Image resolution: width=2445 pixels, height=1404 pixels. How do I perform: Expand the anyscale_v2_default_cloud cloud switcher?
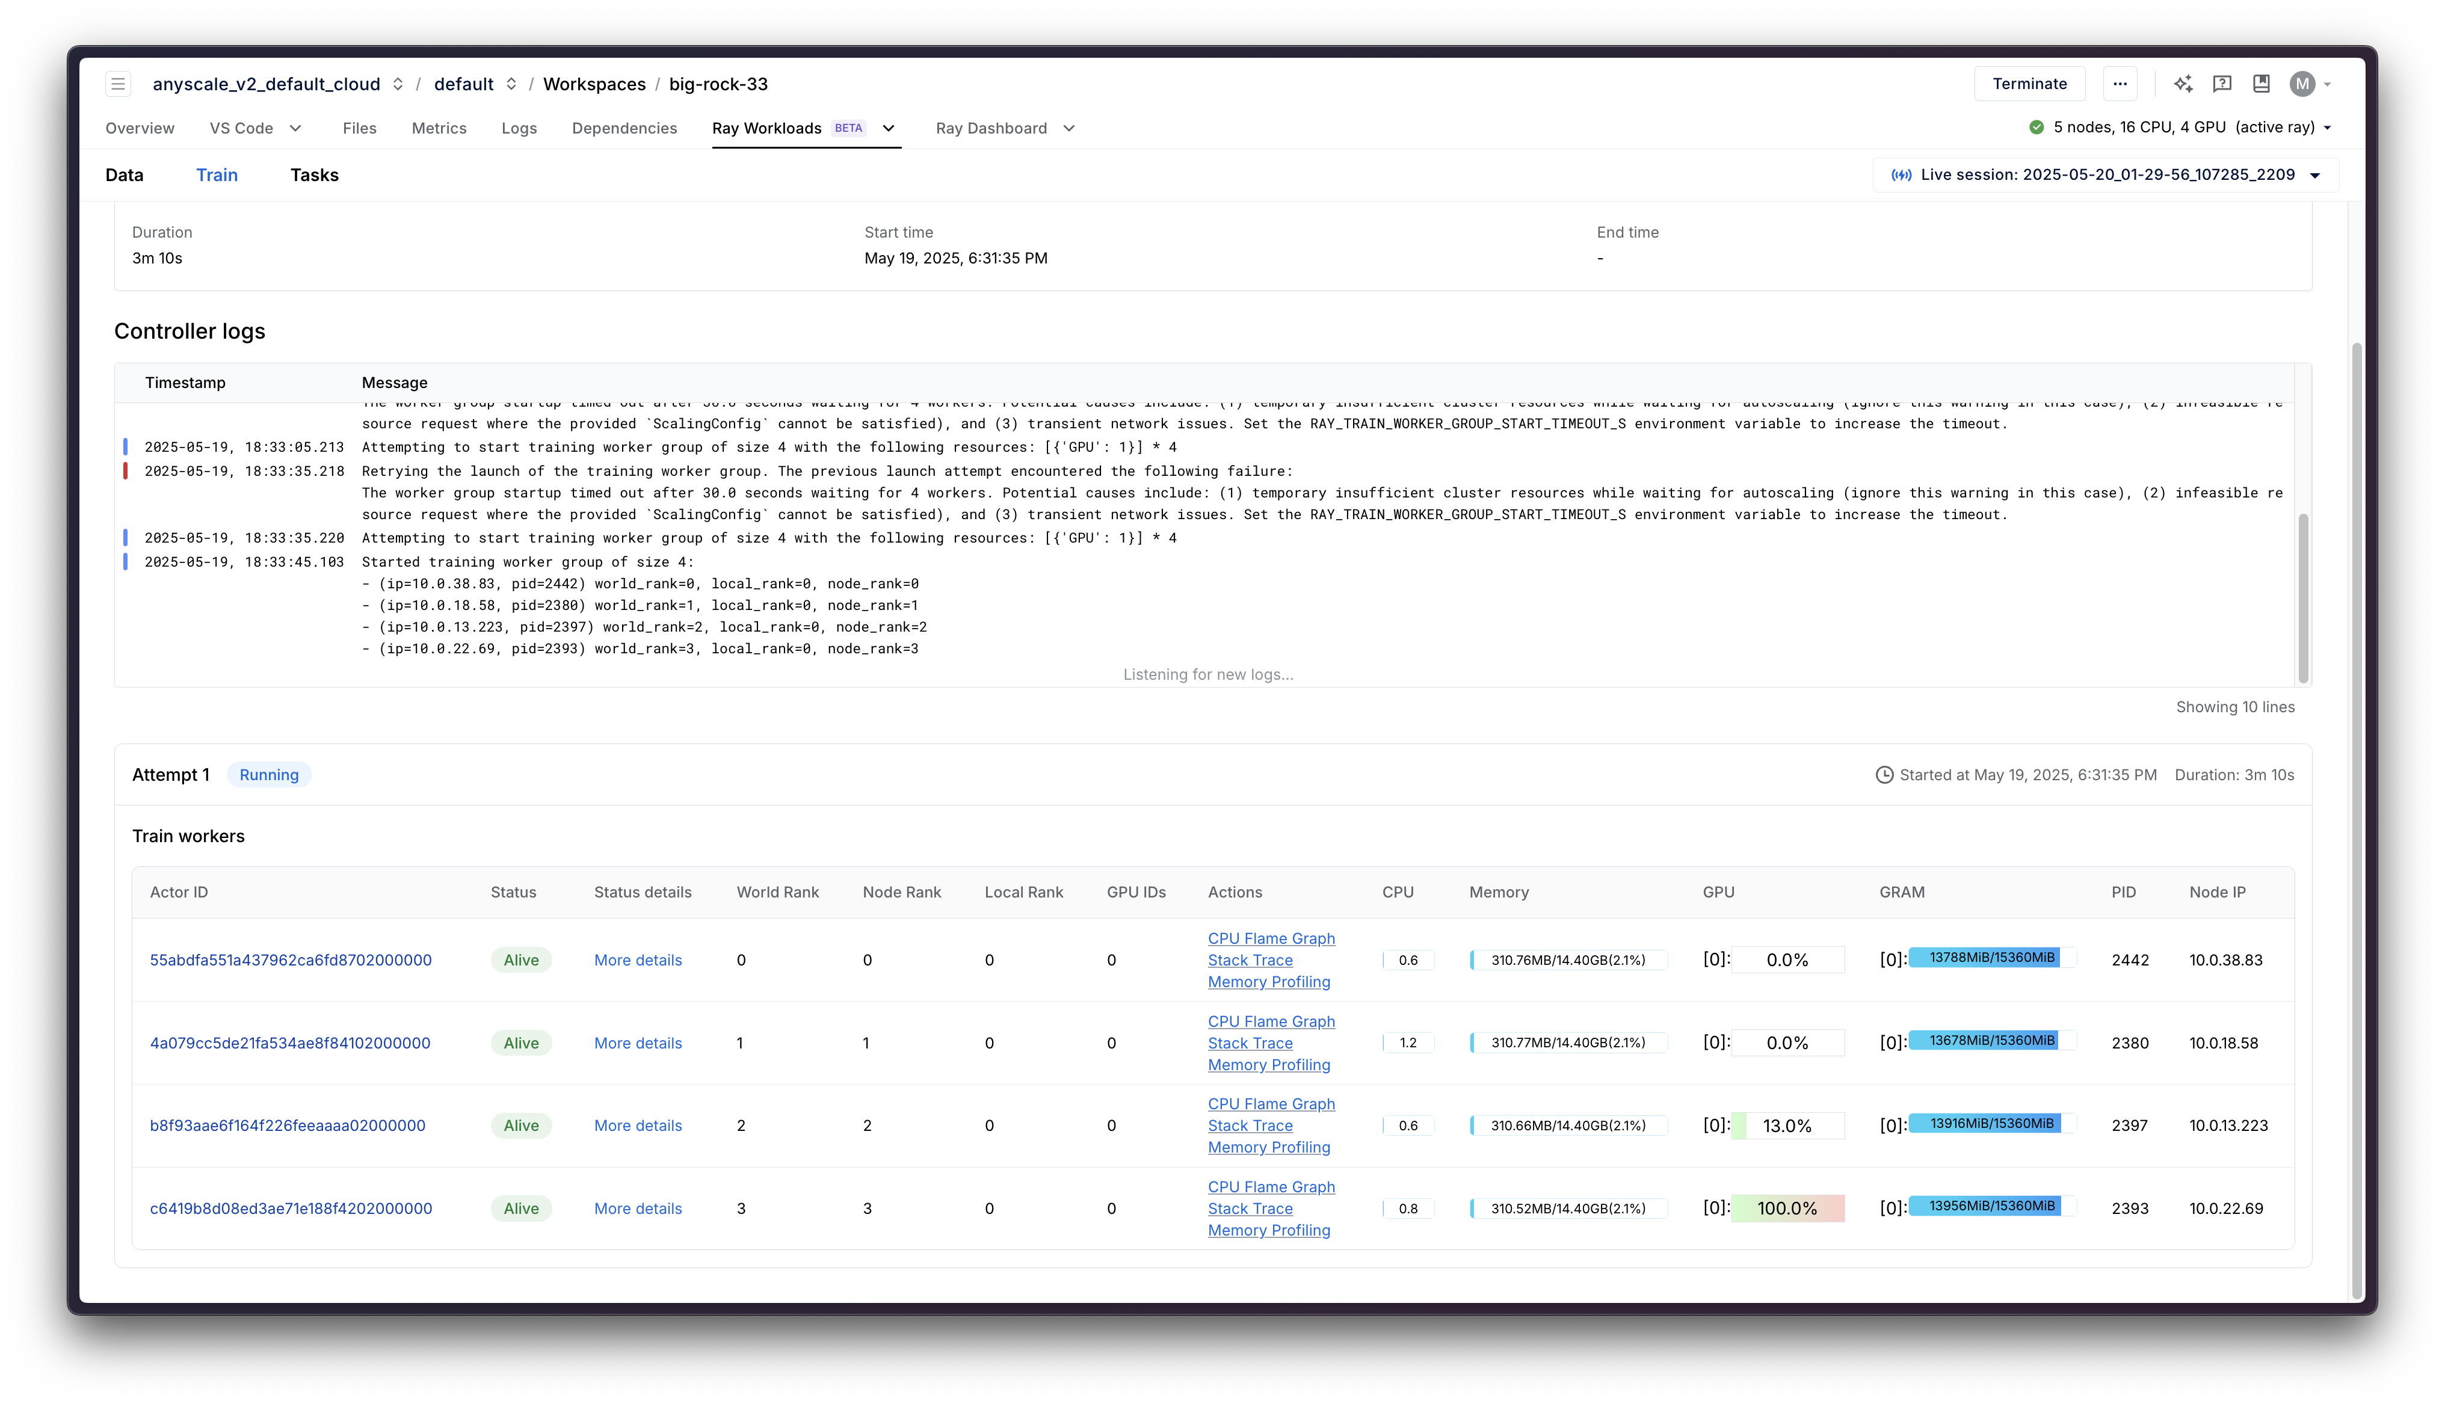coord(398,84)
